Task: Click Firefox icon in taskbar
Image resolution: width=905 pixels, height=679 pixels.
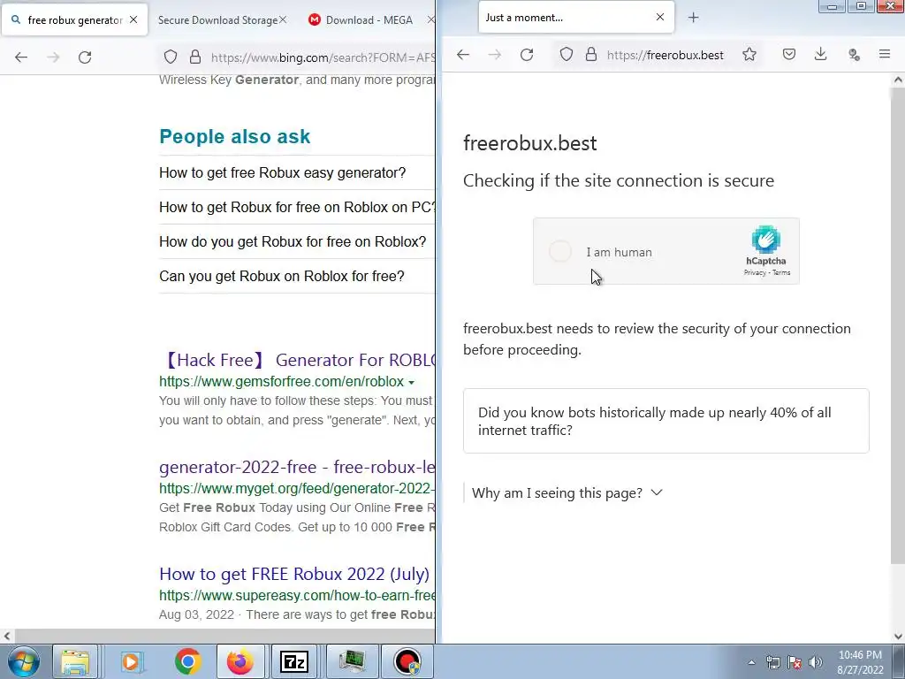Action: tap(240, 661)
